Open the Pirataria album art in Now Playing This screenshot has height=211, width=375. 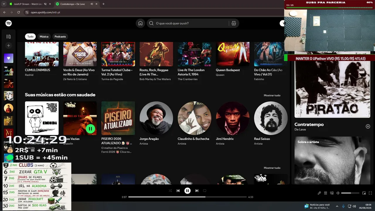(x=332, y=89)
